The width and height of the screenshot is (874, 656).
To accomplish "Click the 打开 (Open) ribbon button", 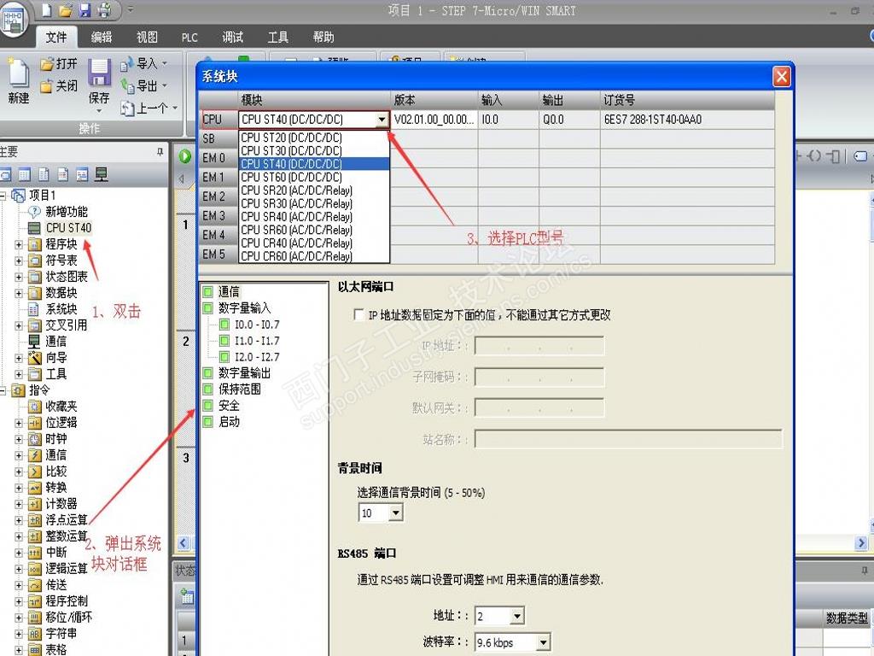I will tap(59, 64).
